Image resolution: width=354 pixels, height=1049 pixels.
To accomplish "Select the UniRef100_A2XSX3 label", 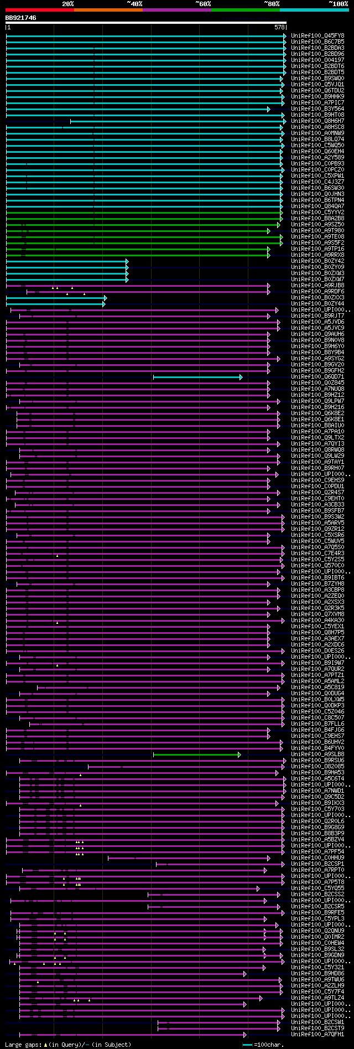I will click(x=317, y=602).
